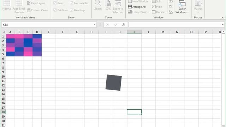Click the Cancel X in formula bar
Image resolution: width=226 pixels, height=127 pixels.
[107, 25]
